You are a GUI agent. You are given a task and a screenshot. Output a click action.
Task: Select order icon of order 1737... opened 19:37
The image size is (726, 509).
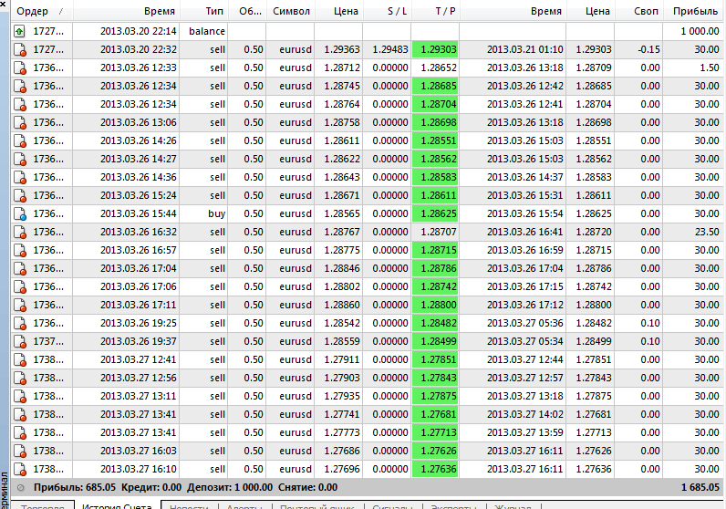[x=20, y=342]
